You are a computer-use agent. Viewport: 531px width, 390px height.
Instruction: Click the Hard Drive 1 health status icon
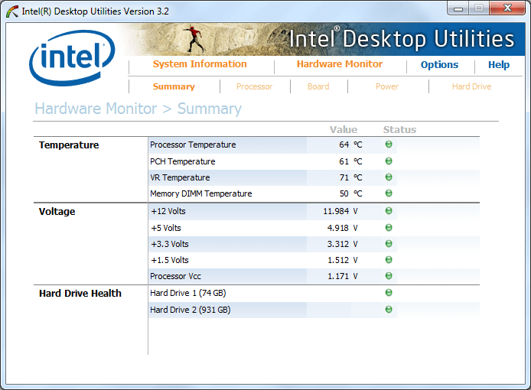coord(389,292)
